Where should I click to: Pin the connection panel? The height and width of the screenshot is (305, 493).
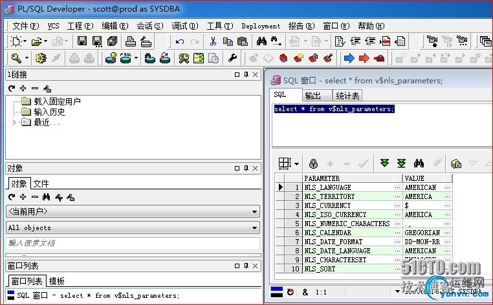click(246, 74)
